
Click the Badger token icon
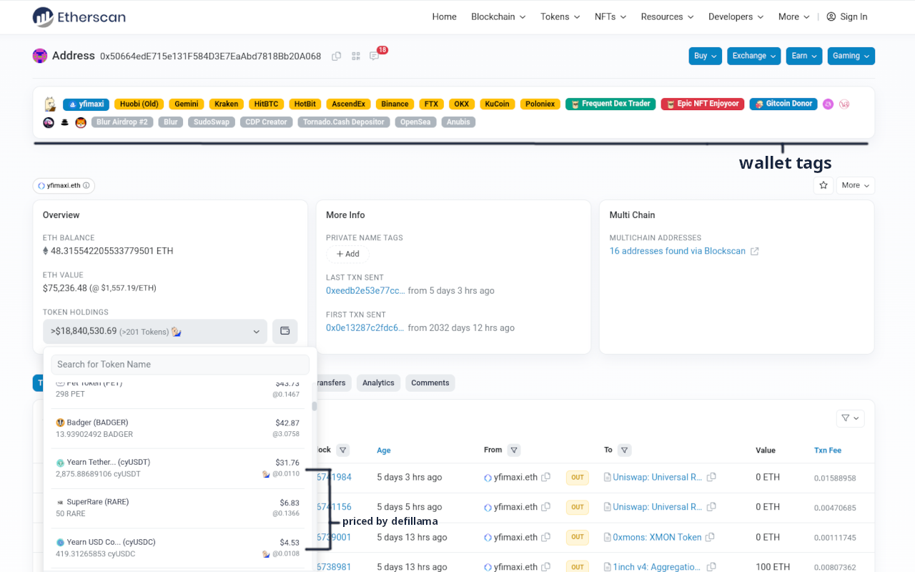pos(60,423)
